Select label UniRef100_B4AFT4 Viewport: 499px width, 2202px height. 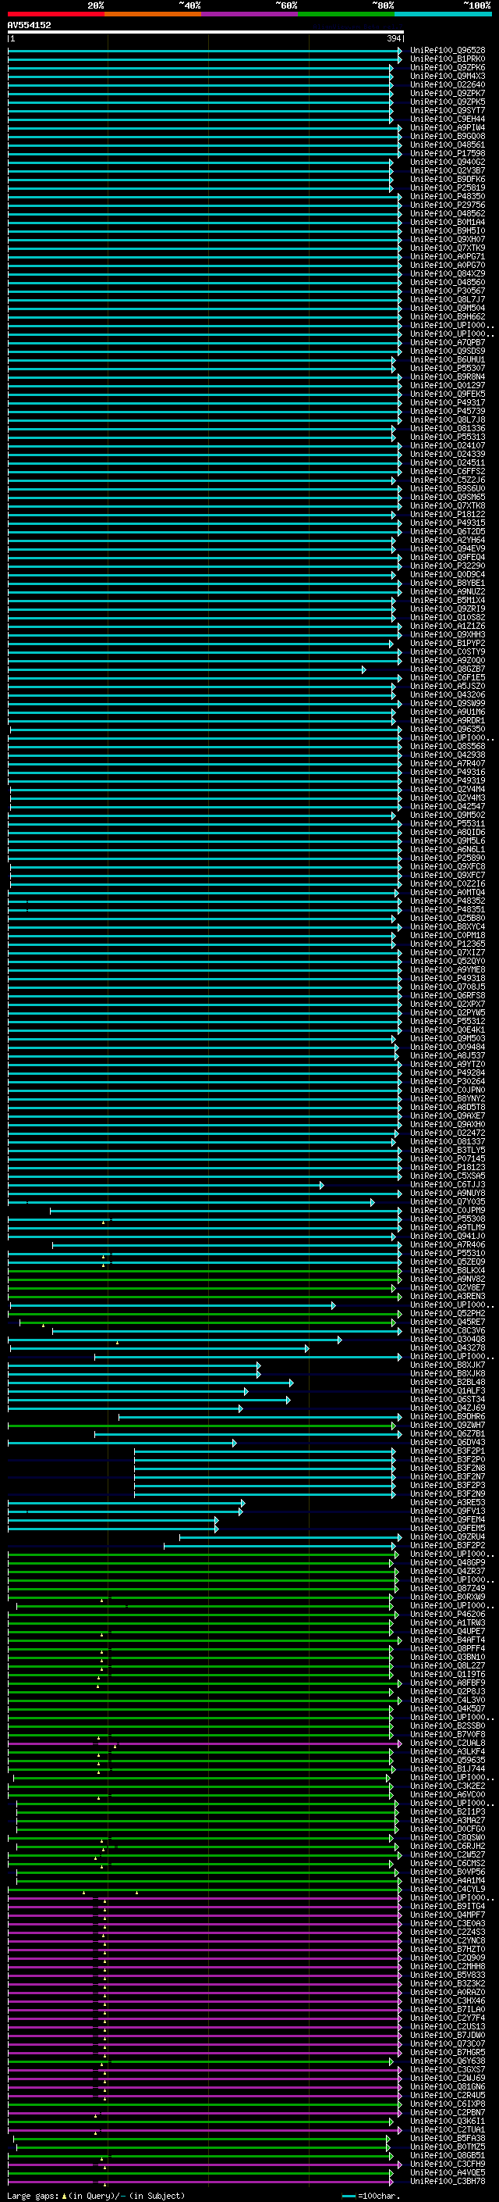tap(448, 1640)
